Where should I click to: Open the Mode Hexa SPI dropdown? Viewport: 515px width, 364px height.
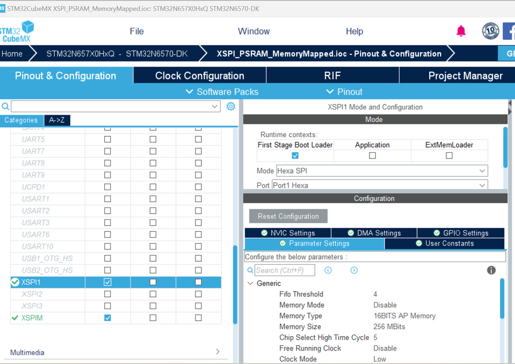(x=382, y=171)
